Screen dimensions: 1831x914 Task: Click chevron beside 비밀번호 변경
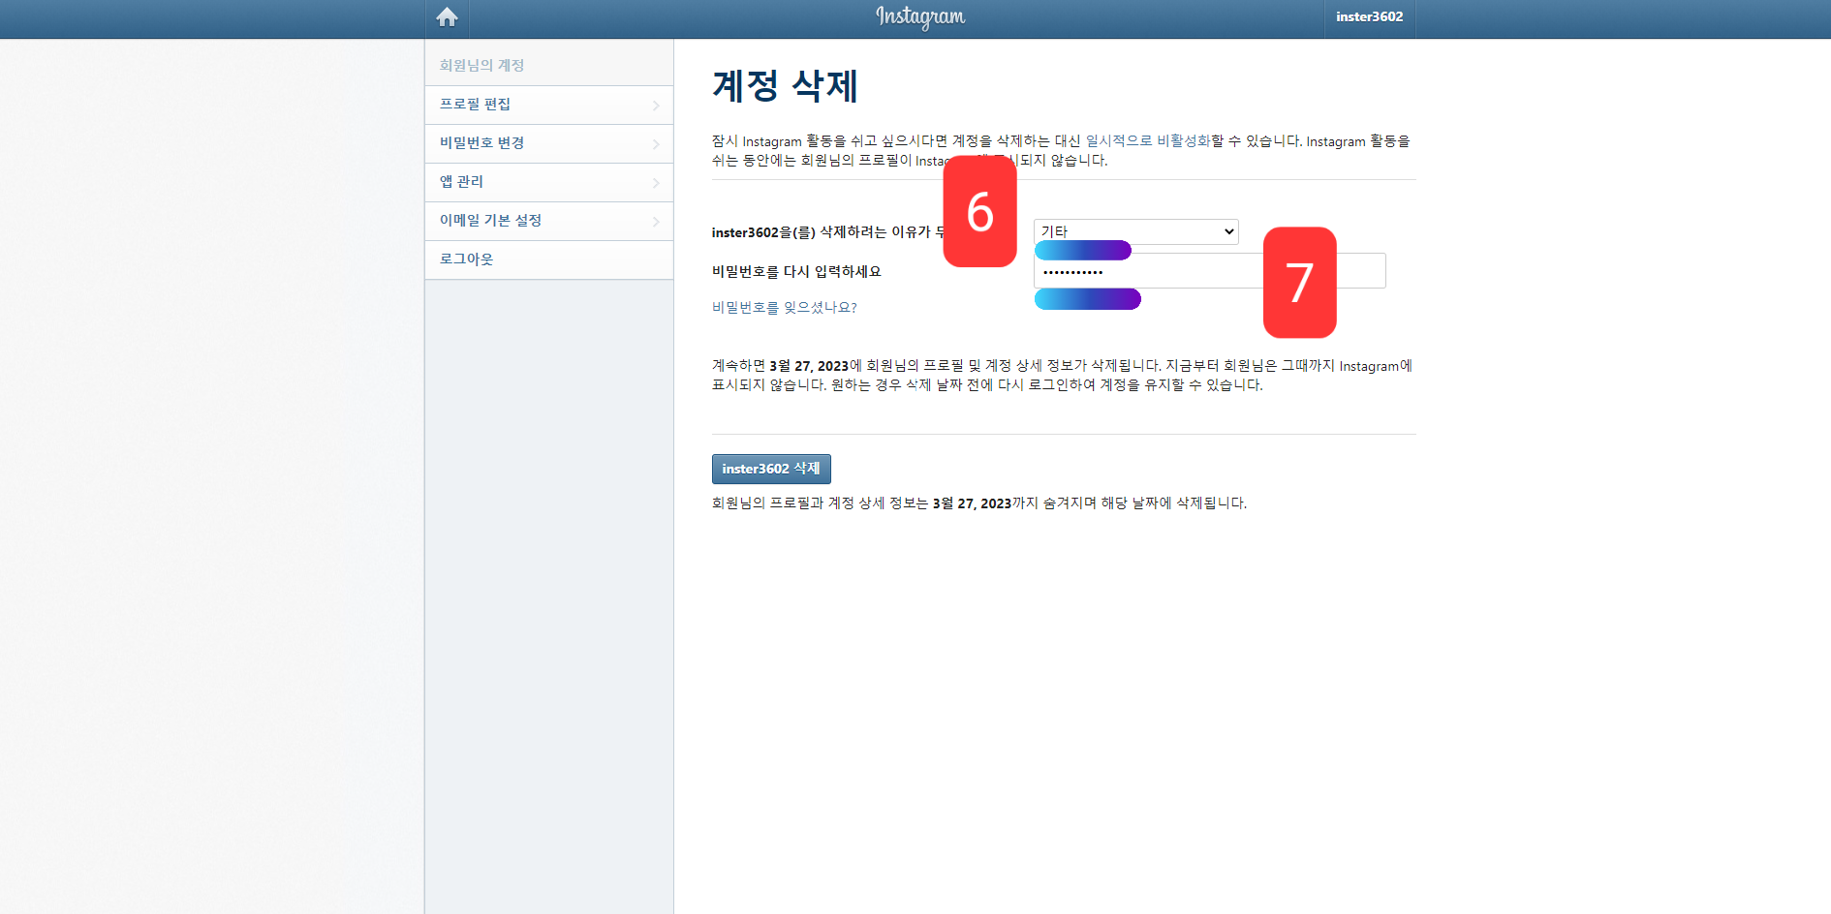pos(656,144)
